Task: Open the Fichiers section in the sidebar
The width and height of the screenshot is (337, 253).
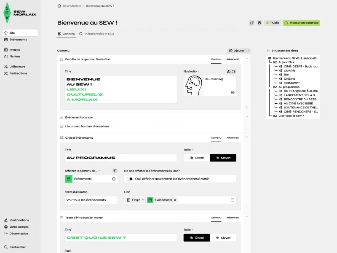Action: click(15, 57)
